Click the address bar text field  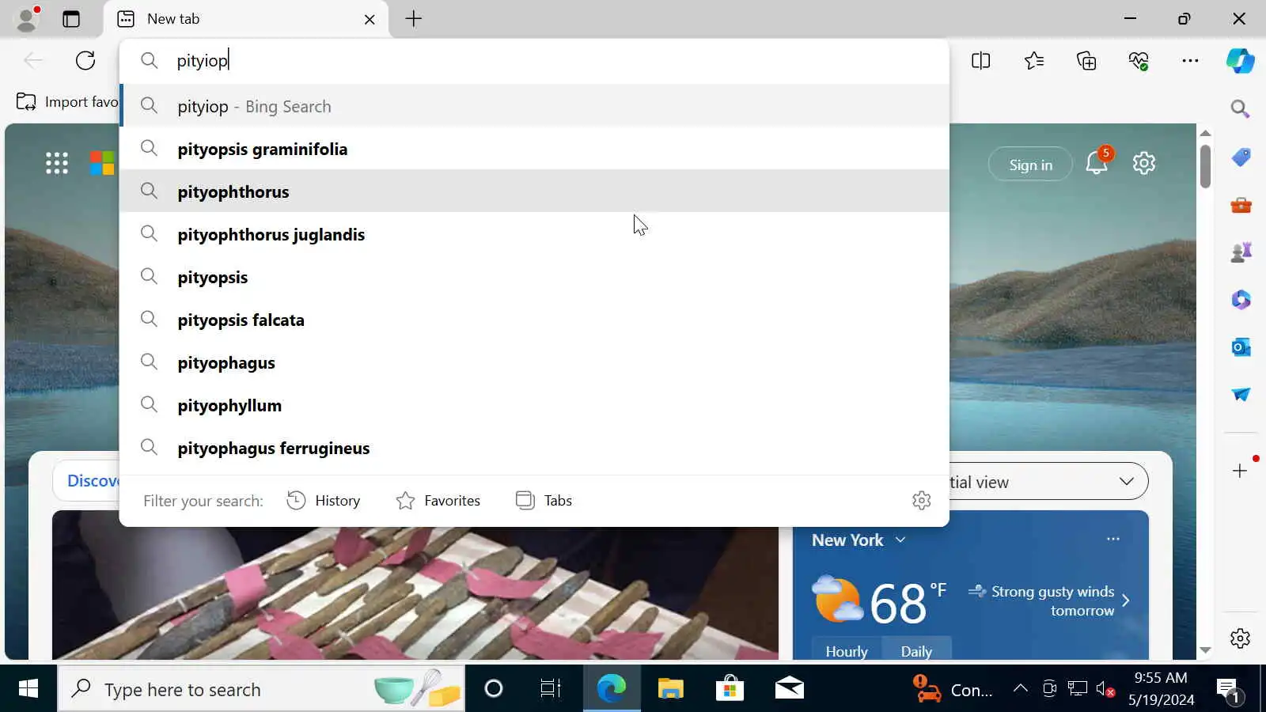[534, 60]
